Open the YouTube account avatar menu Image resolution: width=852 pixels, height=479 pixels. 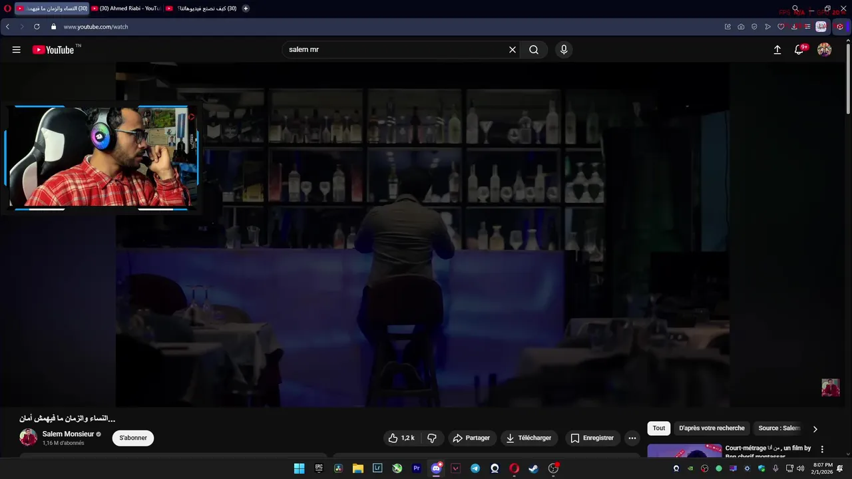tap(824, 50)
